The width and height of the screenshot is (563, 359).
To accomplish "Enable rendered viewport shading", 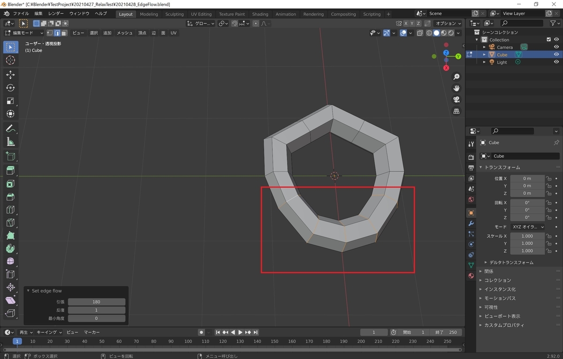I will click(x=451, y=33).
